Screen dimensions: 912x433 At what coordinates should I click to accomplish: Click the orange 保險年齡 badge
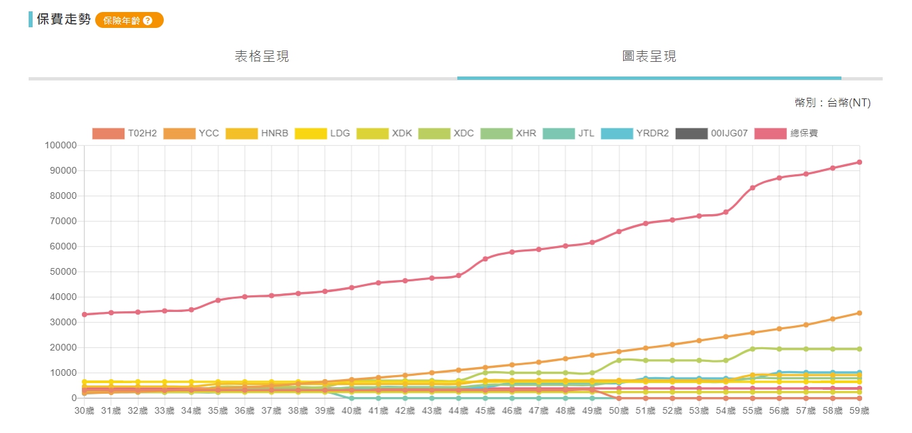coord(129,21)
